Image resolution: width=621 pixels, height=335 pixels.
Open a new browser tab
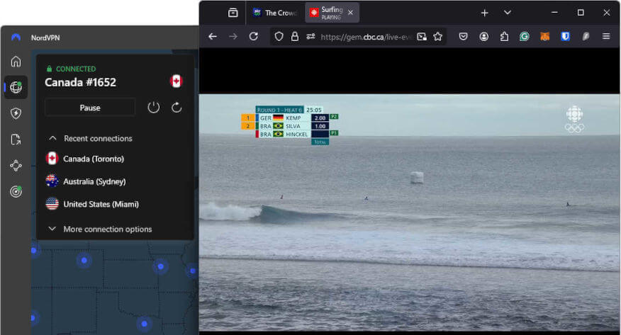tap(484, 13)
